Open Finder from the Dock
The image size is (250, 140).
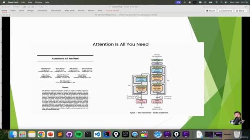(13, 134)
